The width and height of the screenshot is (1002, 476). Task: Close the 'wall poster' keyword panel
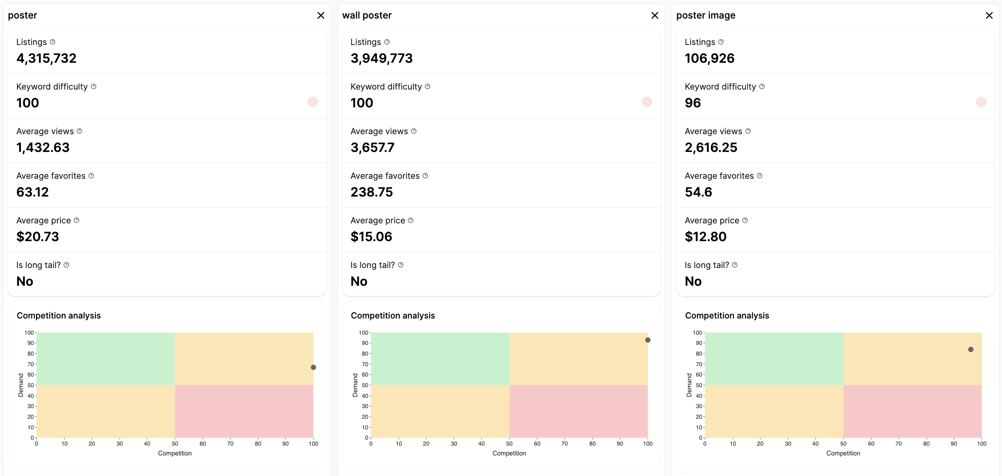(x=655, y=15)
